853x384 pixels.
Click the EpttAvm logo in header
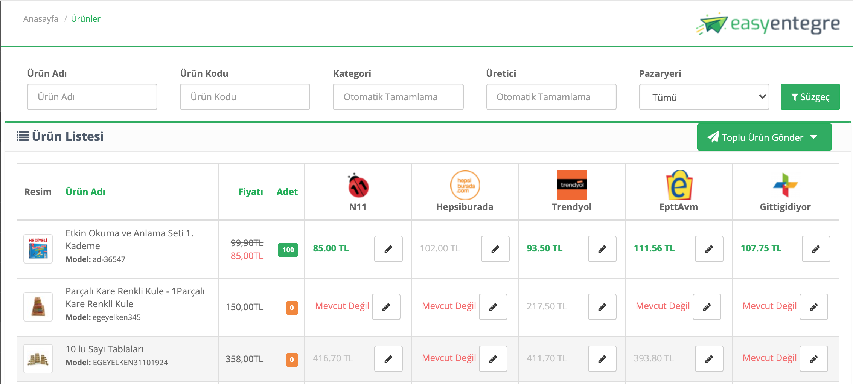coord(679,185)
